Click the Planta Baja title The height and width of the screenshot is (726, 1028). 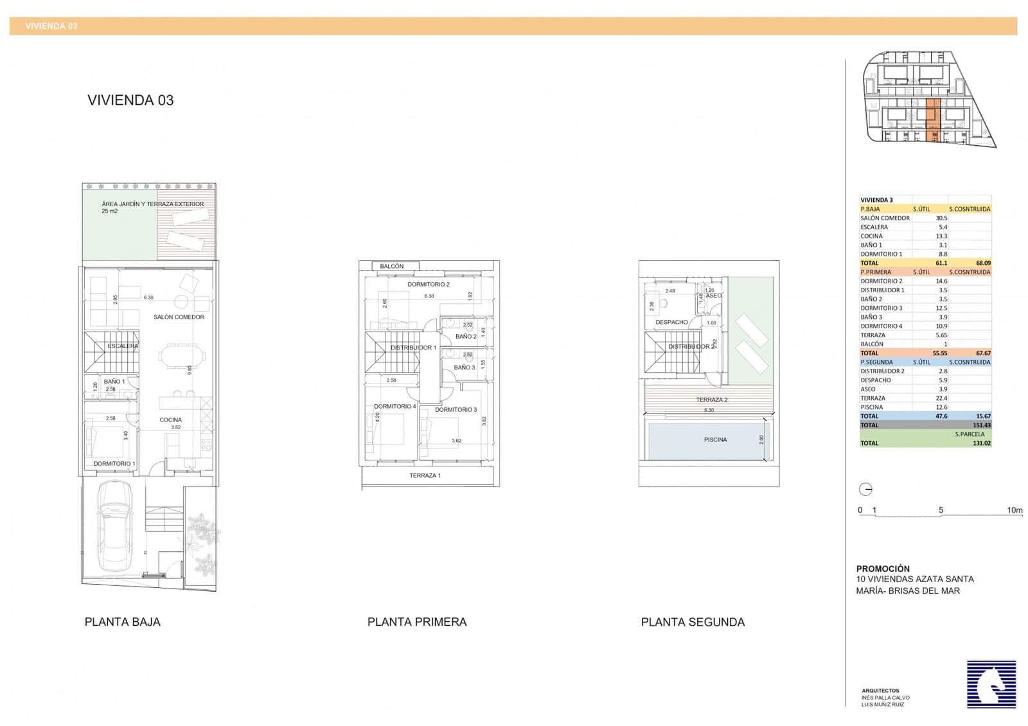tap(122, 622)
